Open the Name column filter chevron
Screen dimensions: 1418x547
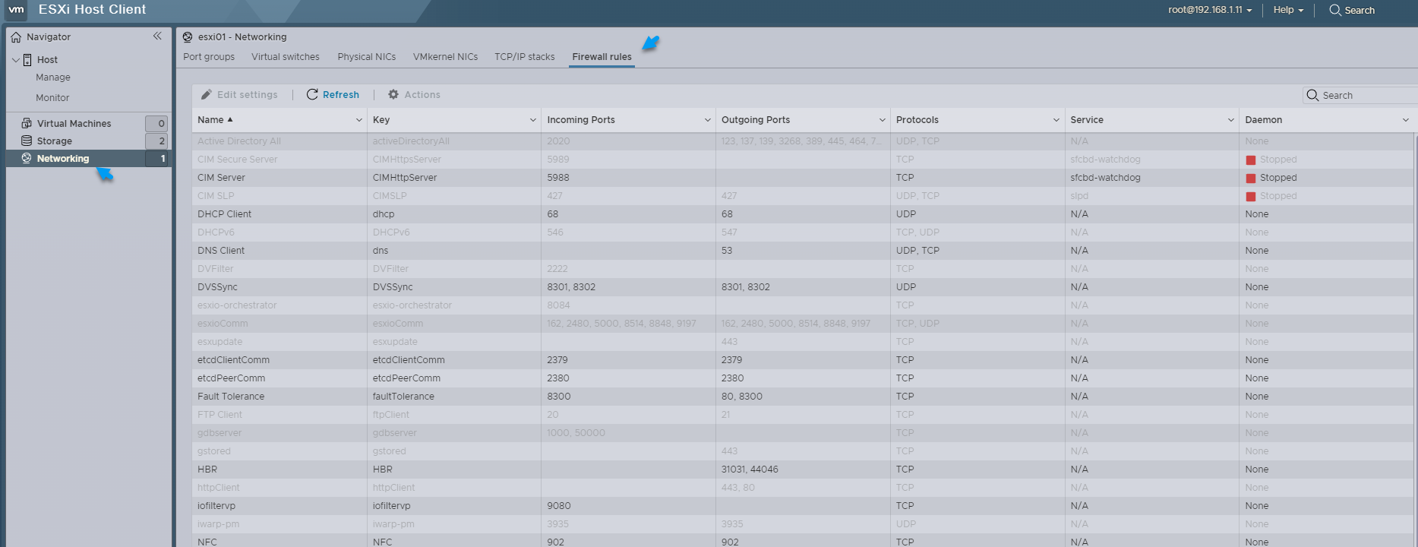click(x=359, y=120)
